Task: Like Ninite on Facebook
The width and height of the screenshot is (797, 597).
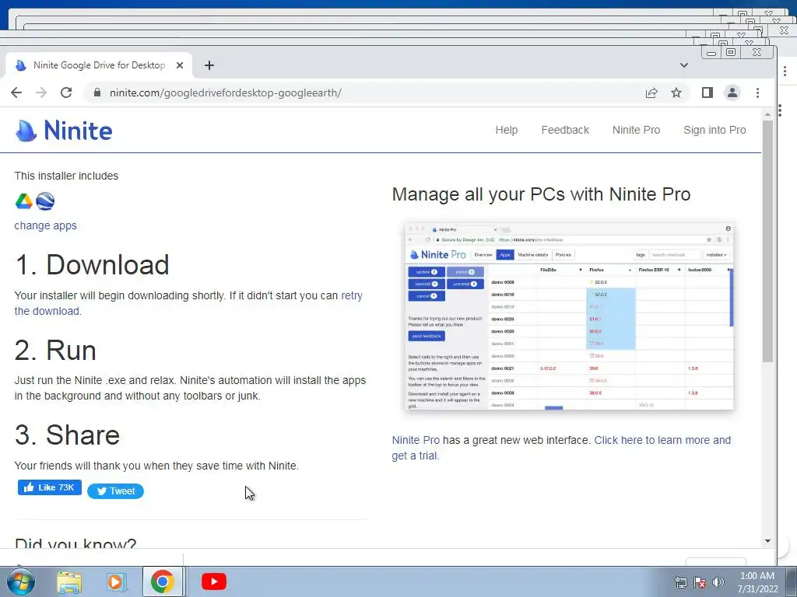Action: tap(49, 487)
